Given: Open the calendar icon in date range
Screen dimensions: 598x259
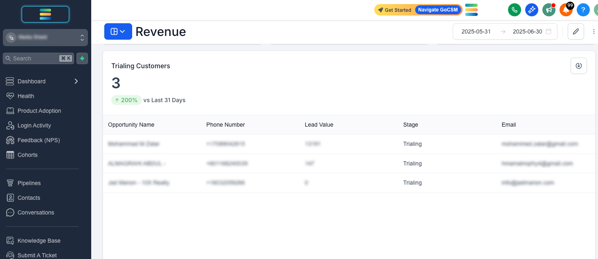Looking at the screenshot, I should 549,31.
